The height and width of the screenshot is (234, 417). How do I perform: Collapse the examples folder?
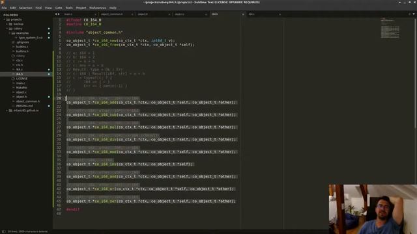pyautogui.click(x=10, y=33)
